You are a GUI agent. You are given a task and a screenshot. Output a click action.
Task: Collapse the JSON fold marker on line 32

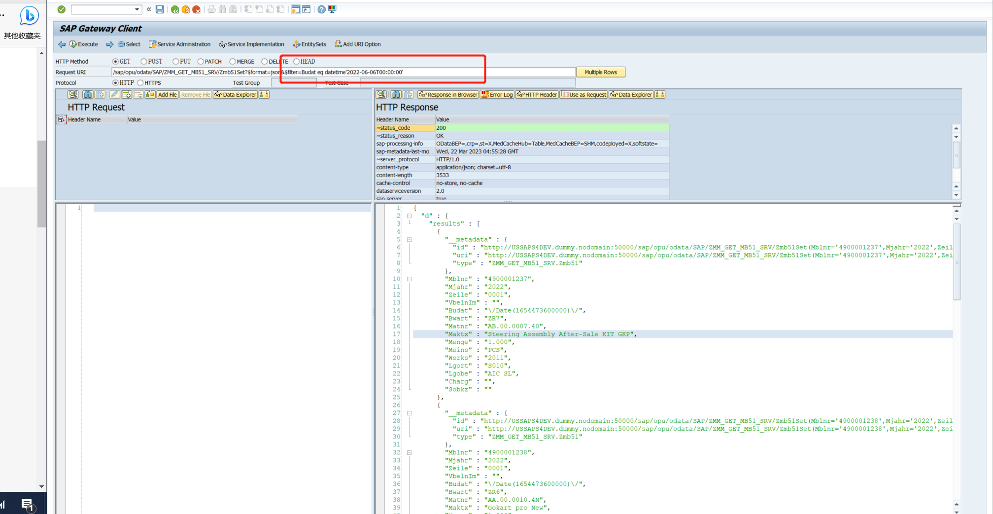pyautogui.click(x=409, y=453)
